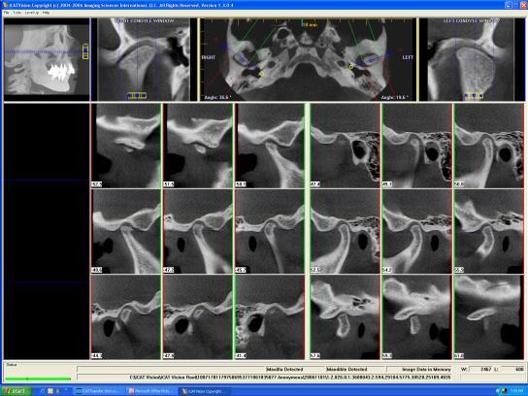Click the lateral skull scout image
528x396 pixels.
[x=47, y=60]
